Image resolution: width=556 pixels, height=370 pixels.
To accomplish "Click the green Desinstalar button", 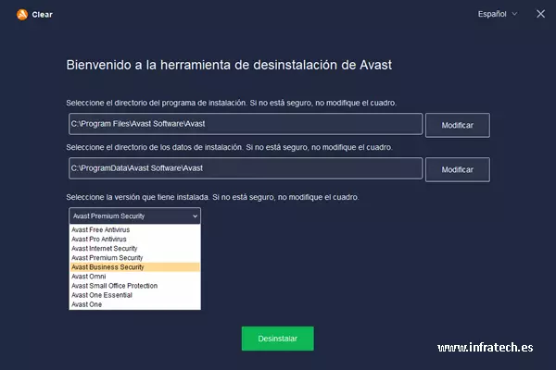I will coord(278,339).
